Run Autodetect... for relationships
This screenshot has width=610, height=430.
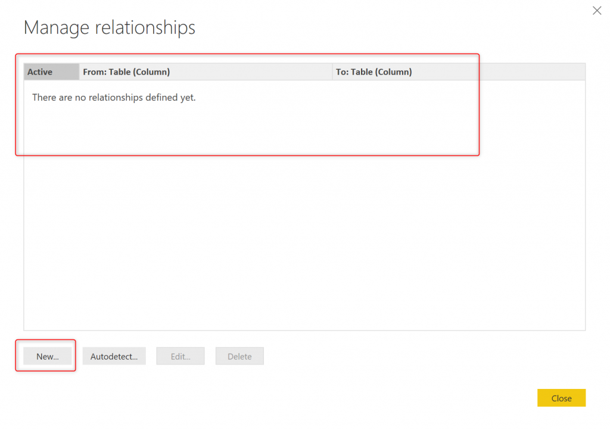pos(114,356)
